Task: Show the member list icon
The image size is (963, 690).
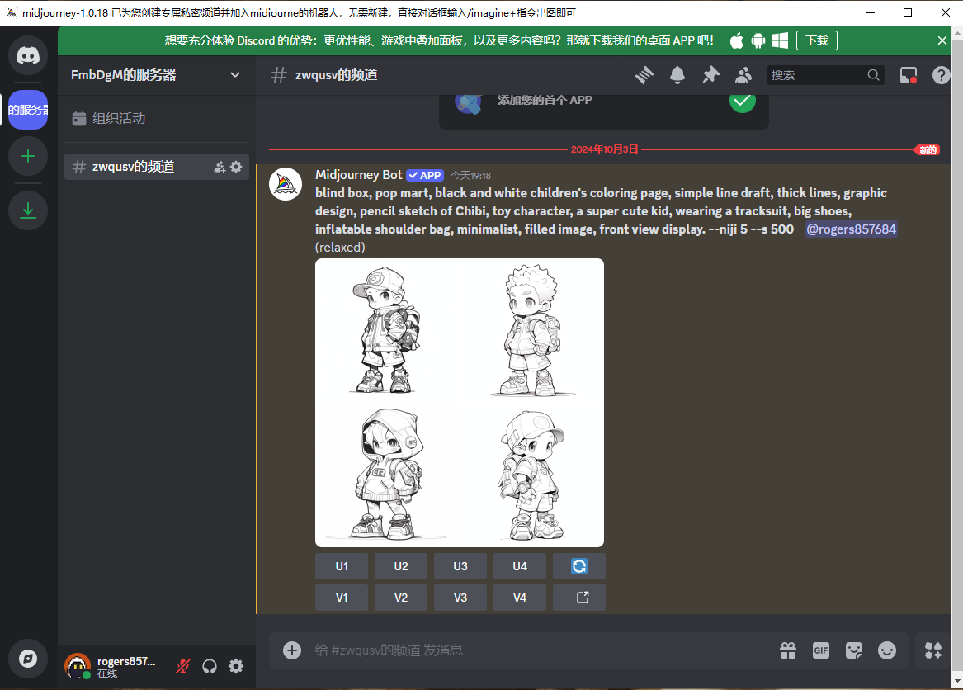Action: (743, 75)
